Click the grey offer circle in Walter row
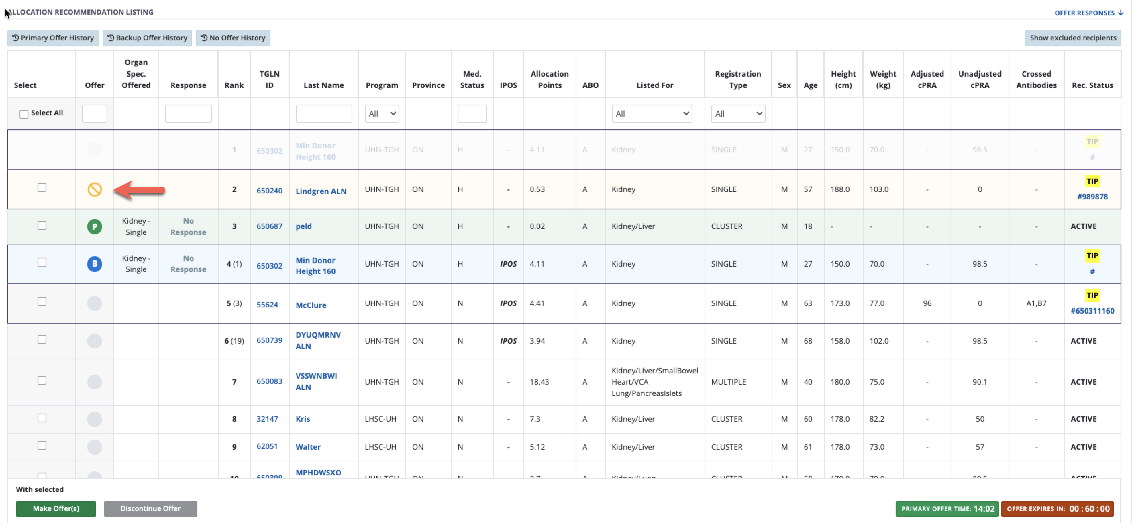Screen dimensions: 1132x523 95,447
